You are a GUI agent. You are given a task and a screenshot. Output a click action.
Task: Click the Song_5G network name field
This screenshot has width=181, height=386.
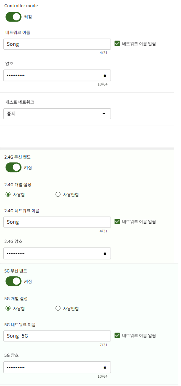pyautogui.click(x=57, y=336)
